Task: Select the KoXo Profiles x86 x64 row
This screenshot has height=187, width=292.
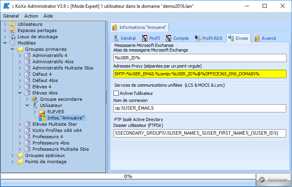Action: click(x=57, y=130)
